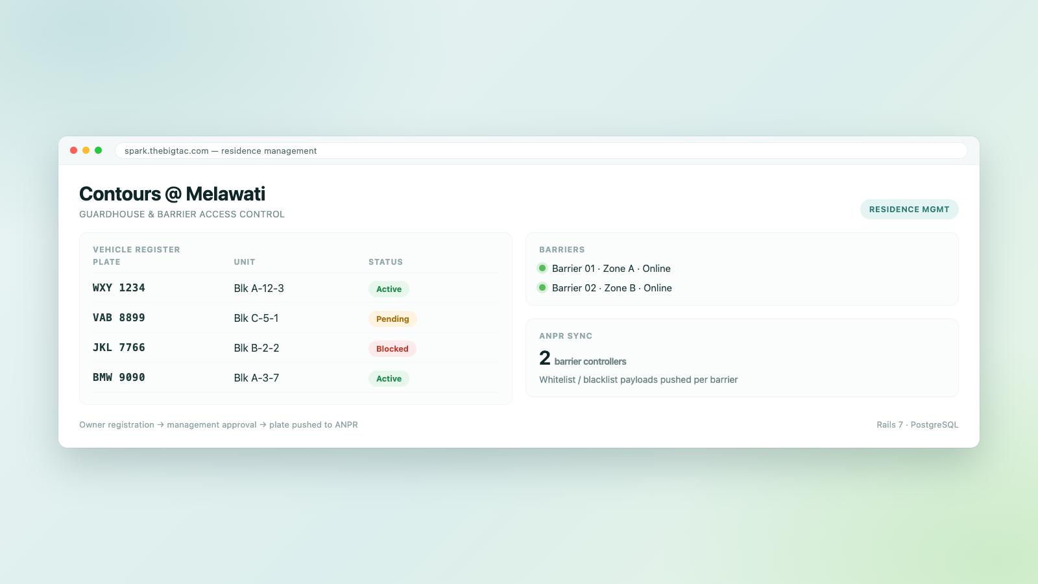Click the PLATE column header

click(x=106, y=262)
